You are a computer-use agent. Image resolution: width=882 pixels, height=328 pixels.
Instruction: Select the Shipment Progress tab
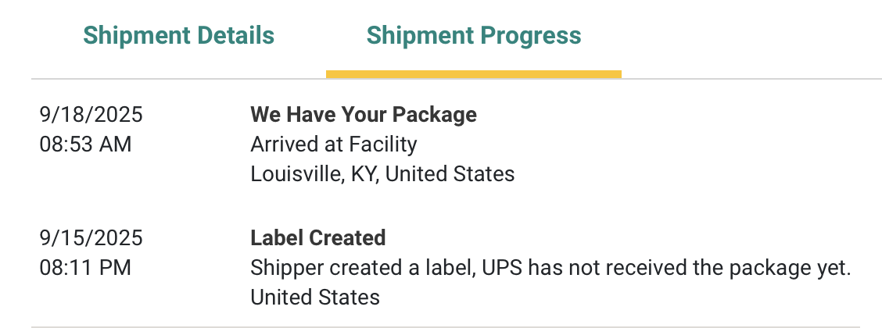tap(473, 36)
